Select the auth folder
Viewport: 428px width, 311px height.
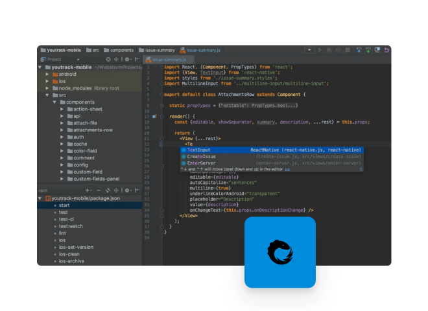pyautogui.click(x=76, y=137)
